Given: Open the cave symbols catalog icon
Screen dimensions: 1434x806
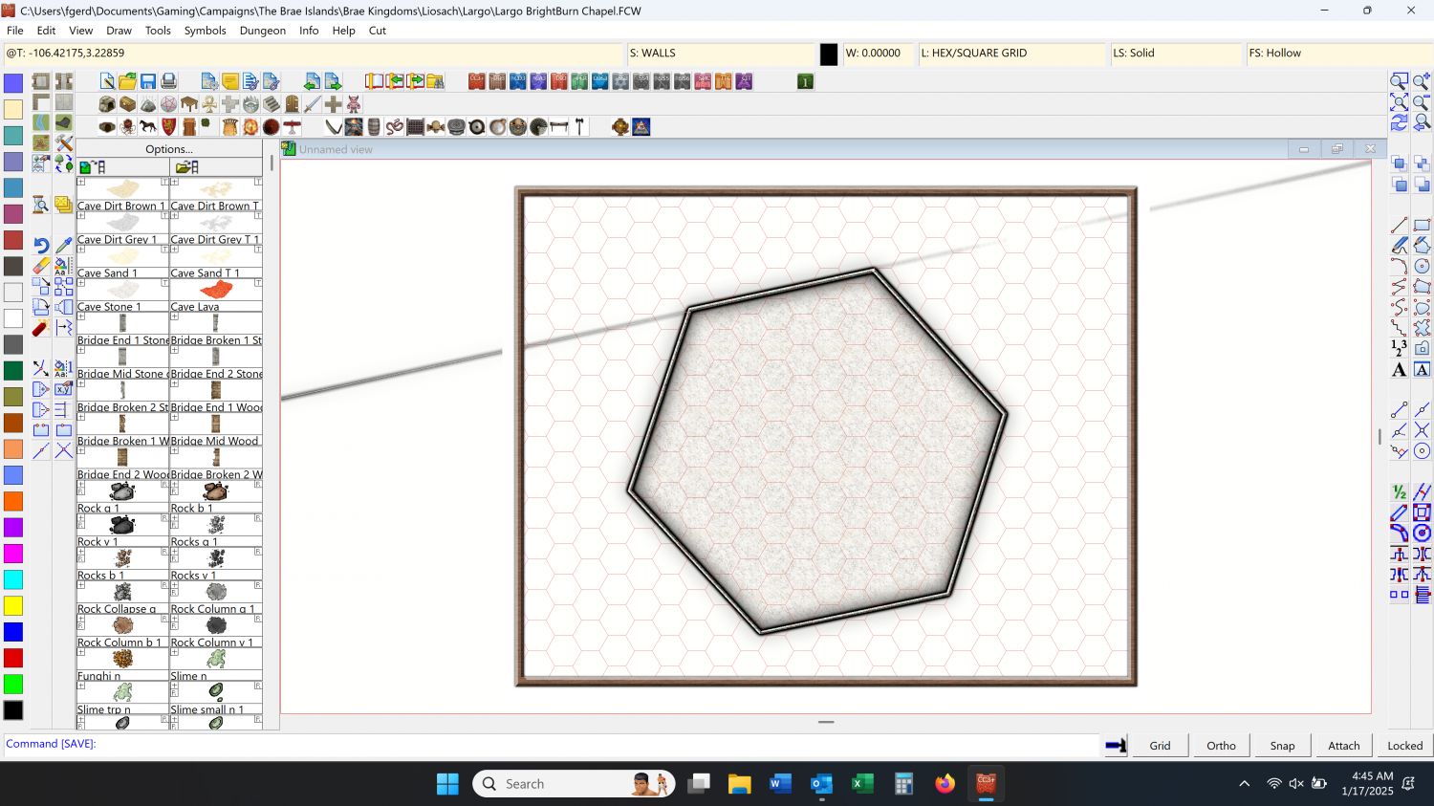Looking at the screenshot, I should coord(107,104).
